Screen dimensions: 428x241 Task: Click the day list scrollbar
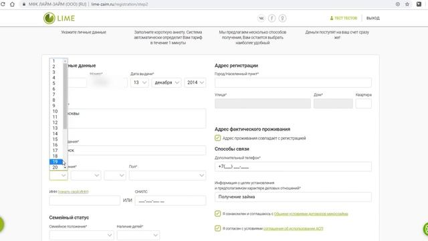(66, 96)
